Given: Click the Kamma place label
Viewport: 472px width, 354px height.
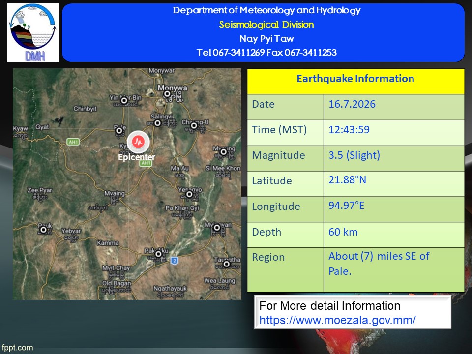Looking at the screenshot, I should pyautogui.click(x=108, y=243).
